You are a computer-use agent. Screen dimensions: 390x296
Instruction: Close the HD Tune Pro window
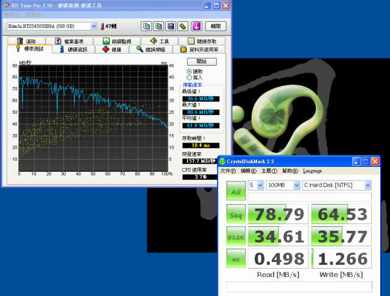point(225,5)
